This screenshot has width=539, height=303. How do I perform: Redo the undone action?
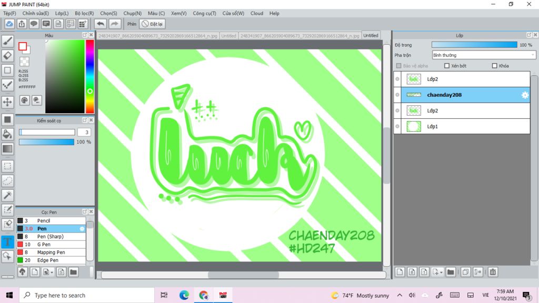[x=114, y=24]
